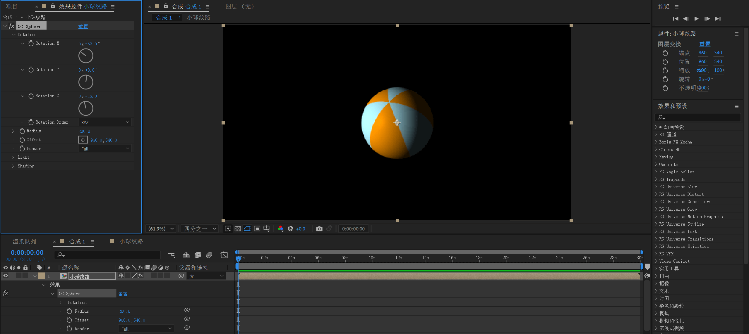The image size is (749, 334).
Task: Open 小球纹路 timeline tab
Action: point(131,241)
